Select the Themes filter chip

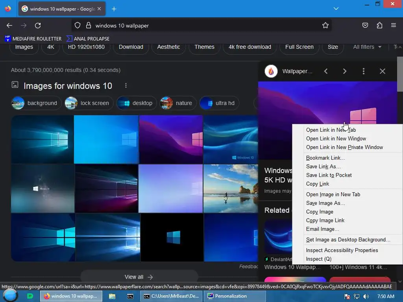[x=204, y=47]
